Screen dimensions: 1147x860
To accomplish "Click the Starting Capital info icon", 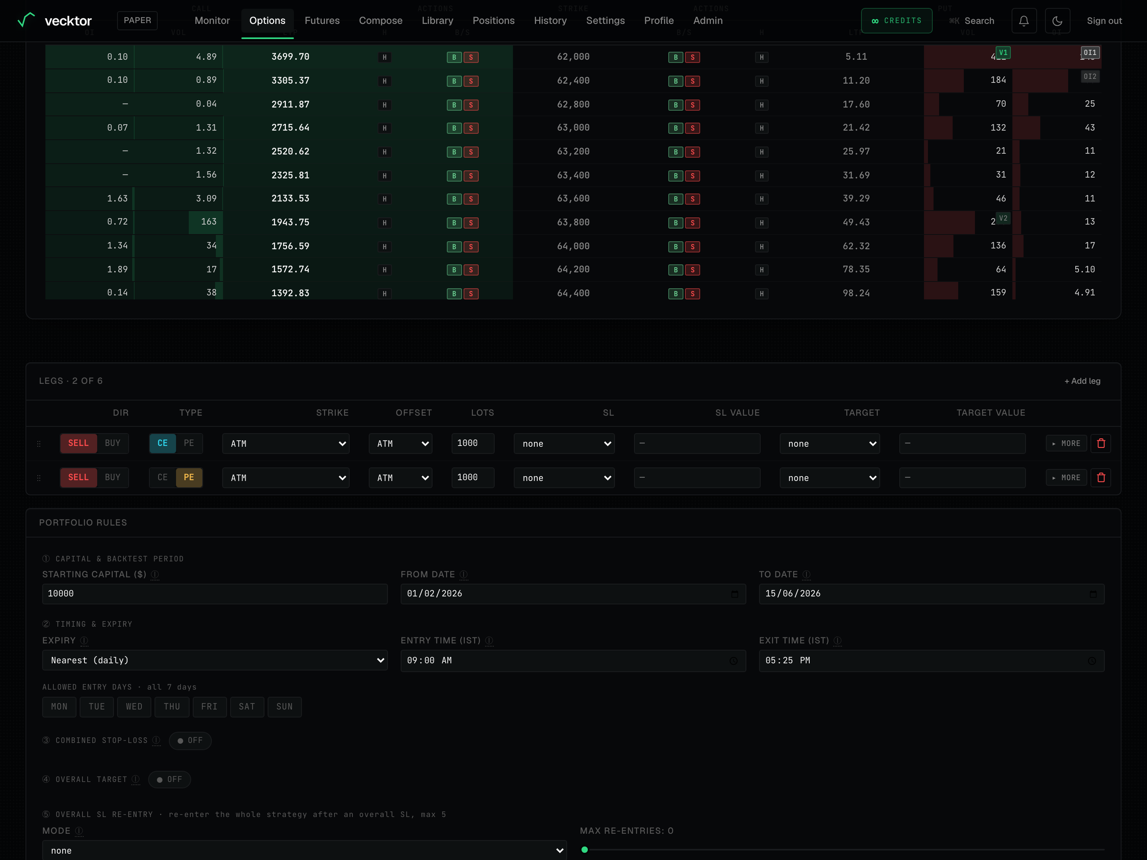I will pyautogui.click(x=155, y=575).
